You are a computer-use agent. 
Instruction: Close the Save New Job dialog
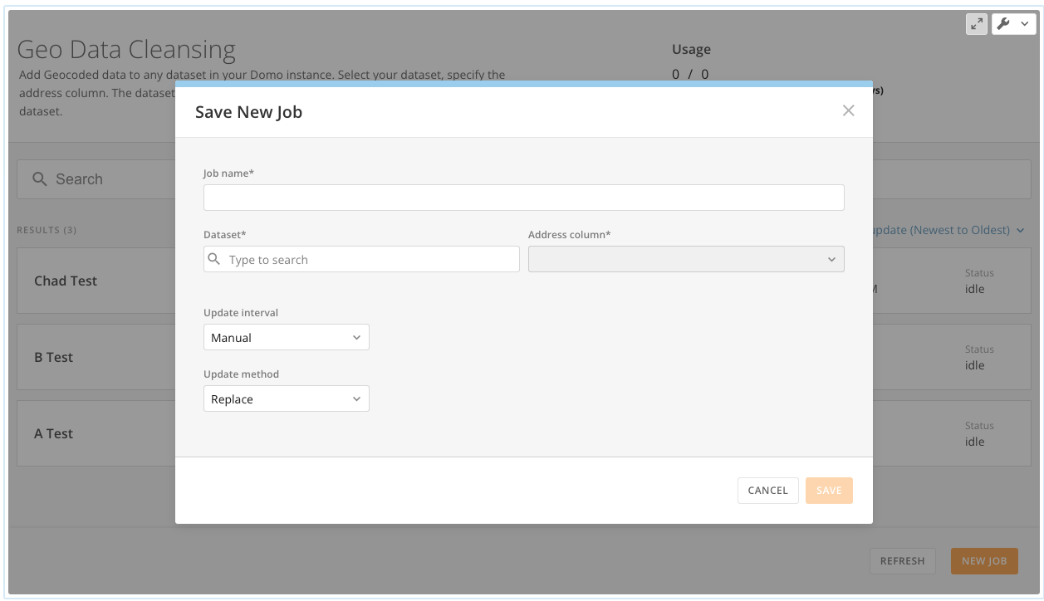click(x=848, y=110)
